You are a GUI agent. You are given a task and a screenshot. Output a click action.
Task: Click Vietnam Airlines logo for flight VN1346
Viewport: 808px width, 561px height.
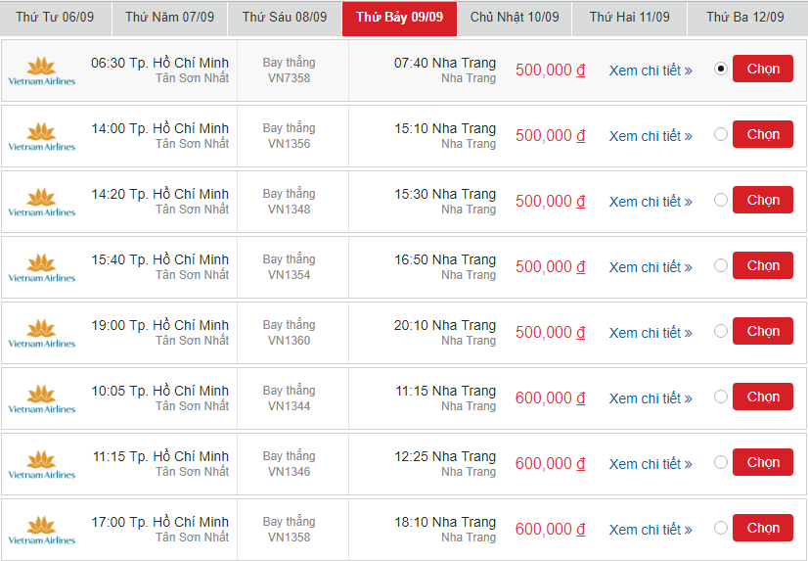(x=42, y=464)
